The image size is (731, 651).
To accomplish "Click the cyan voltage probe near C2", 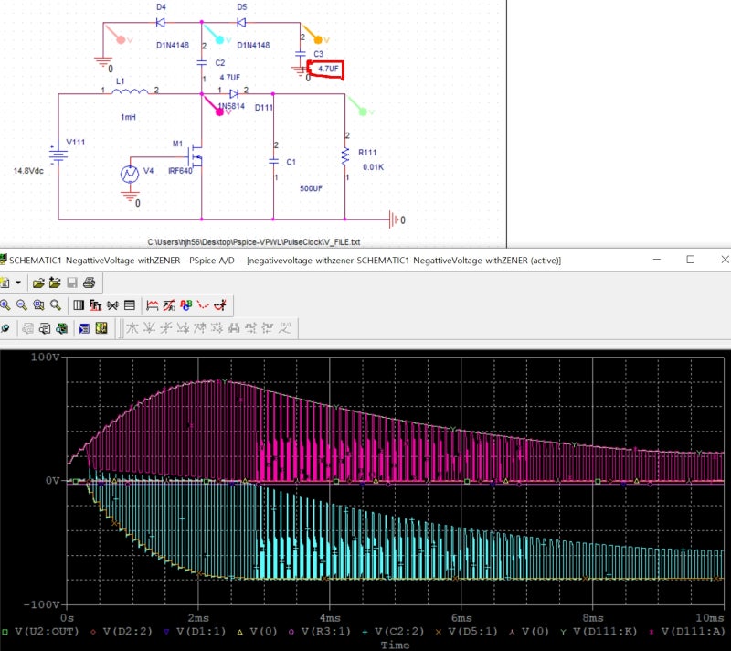I will click(217, 38).
